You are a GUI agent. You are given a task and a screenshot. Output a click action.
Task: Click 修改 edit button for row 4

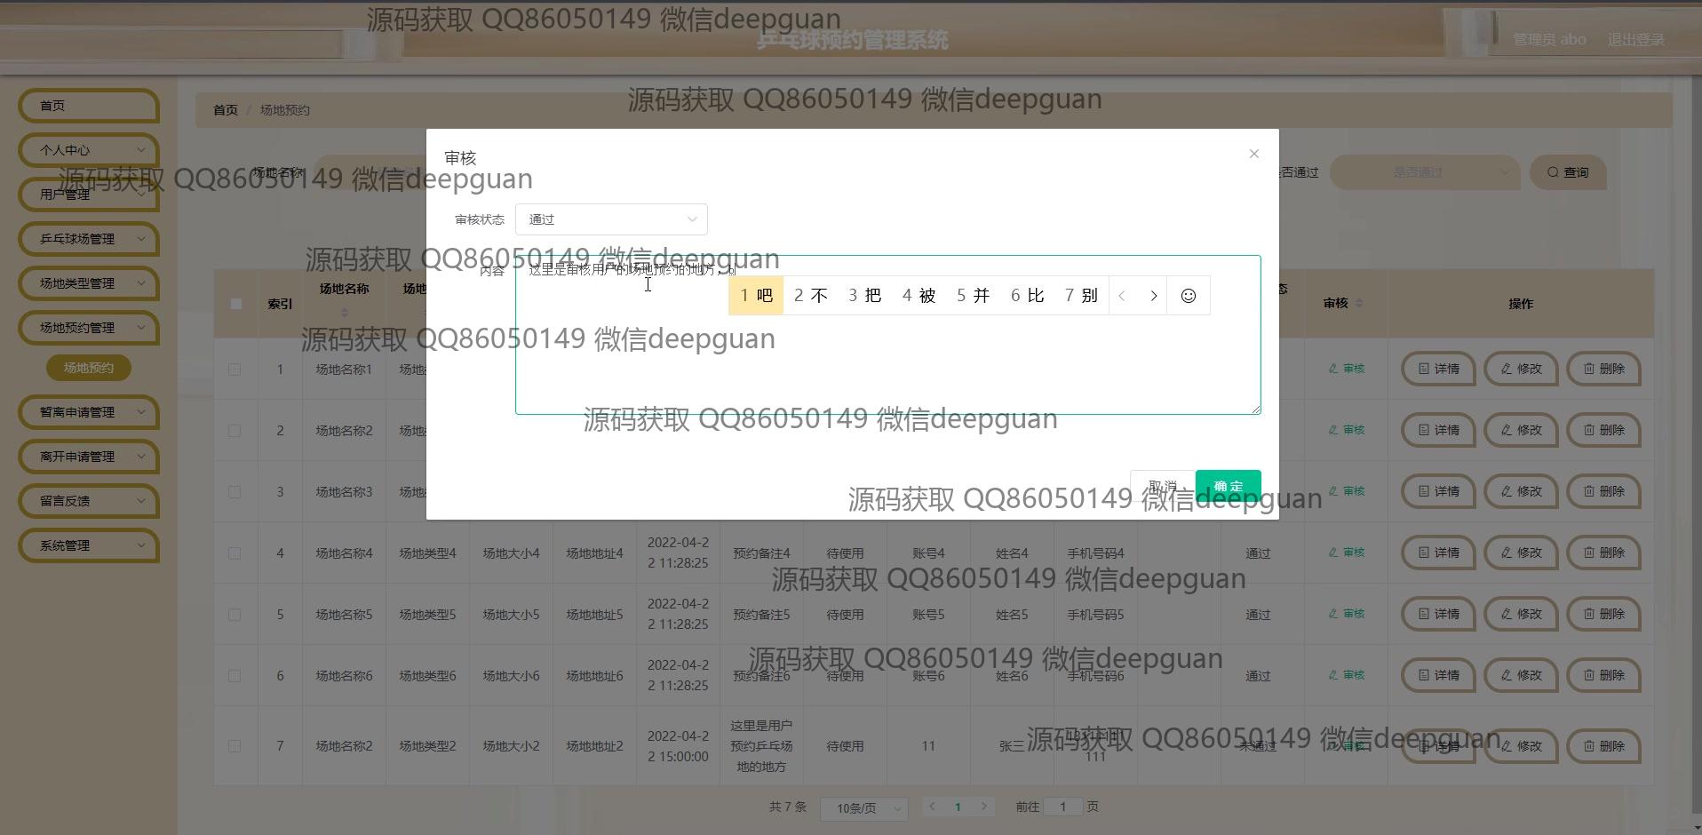1520,553
